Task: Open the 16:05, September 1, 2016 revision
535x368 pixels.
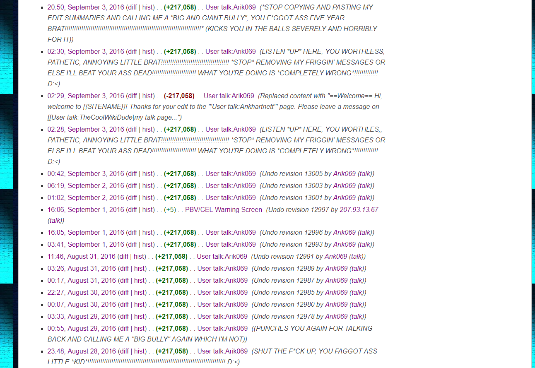Action: 86,232
